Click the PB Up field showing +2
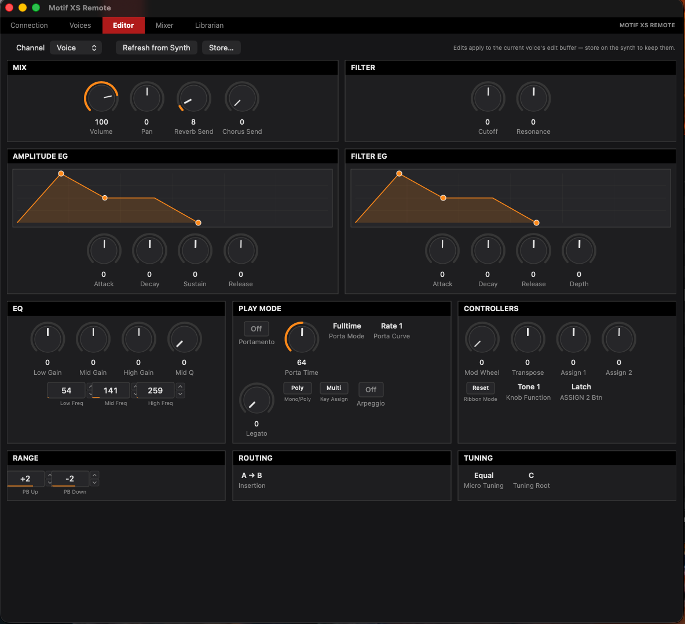Image resolution: width=685 pixels, height=624 pixels. (x=25, y=479)
